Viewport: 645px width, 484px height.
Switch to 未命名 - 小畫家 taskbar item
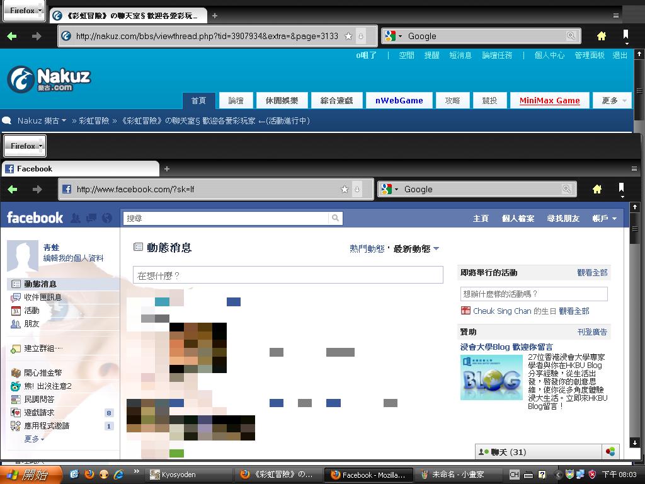coord(459,475)
